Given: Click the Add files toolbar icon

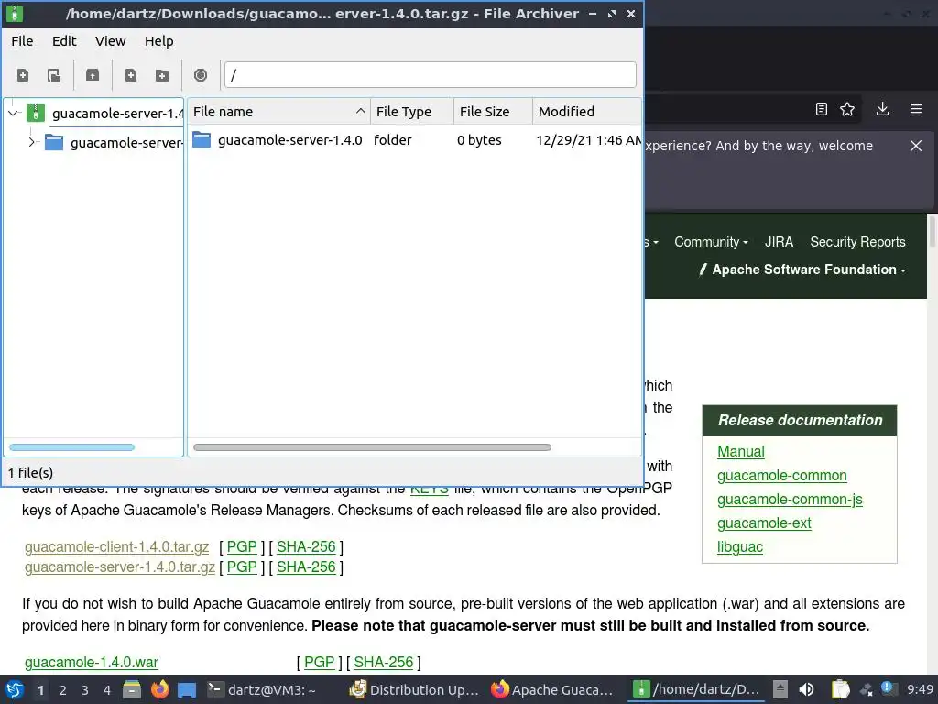Looking at the screenshot, I should (130, 75).
